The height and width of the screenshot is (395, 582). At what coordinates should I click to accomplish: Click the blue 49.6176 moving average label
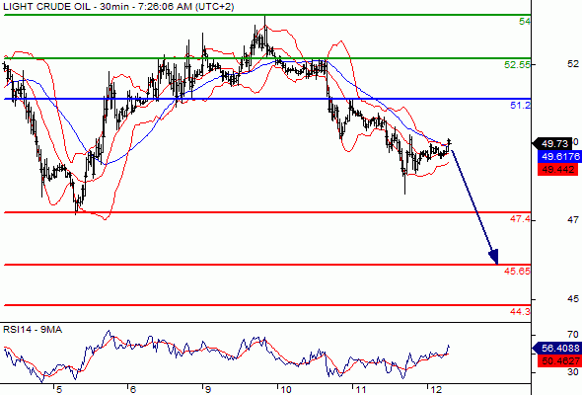(x=559, y=156)
